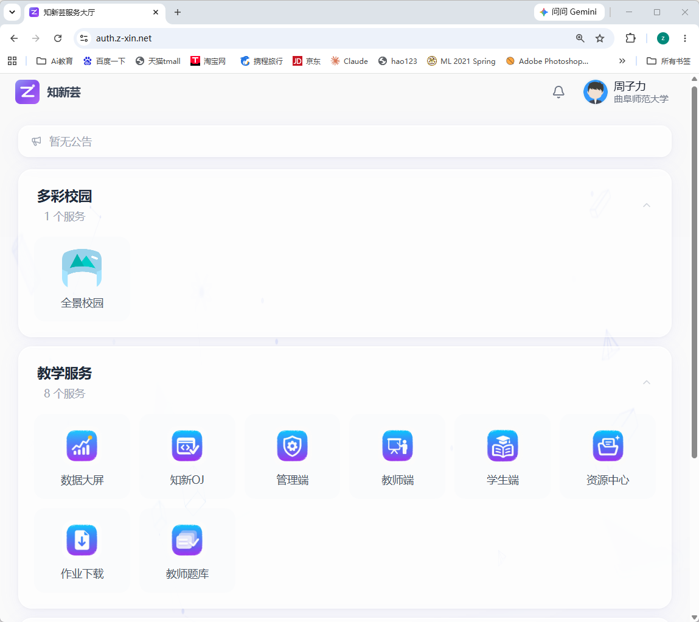Click the 知新芸 Z logo

click(x=27, y=92)
